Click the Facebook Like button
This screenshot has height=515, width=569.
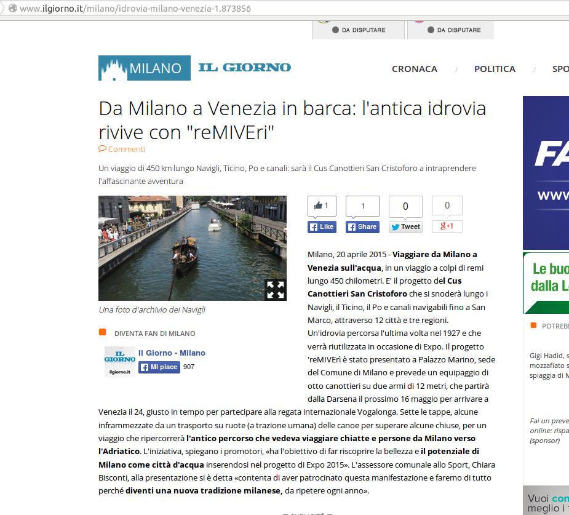(322, 227)
